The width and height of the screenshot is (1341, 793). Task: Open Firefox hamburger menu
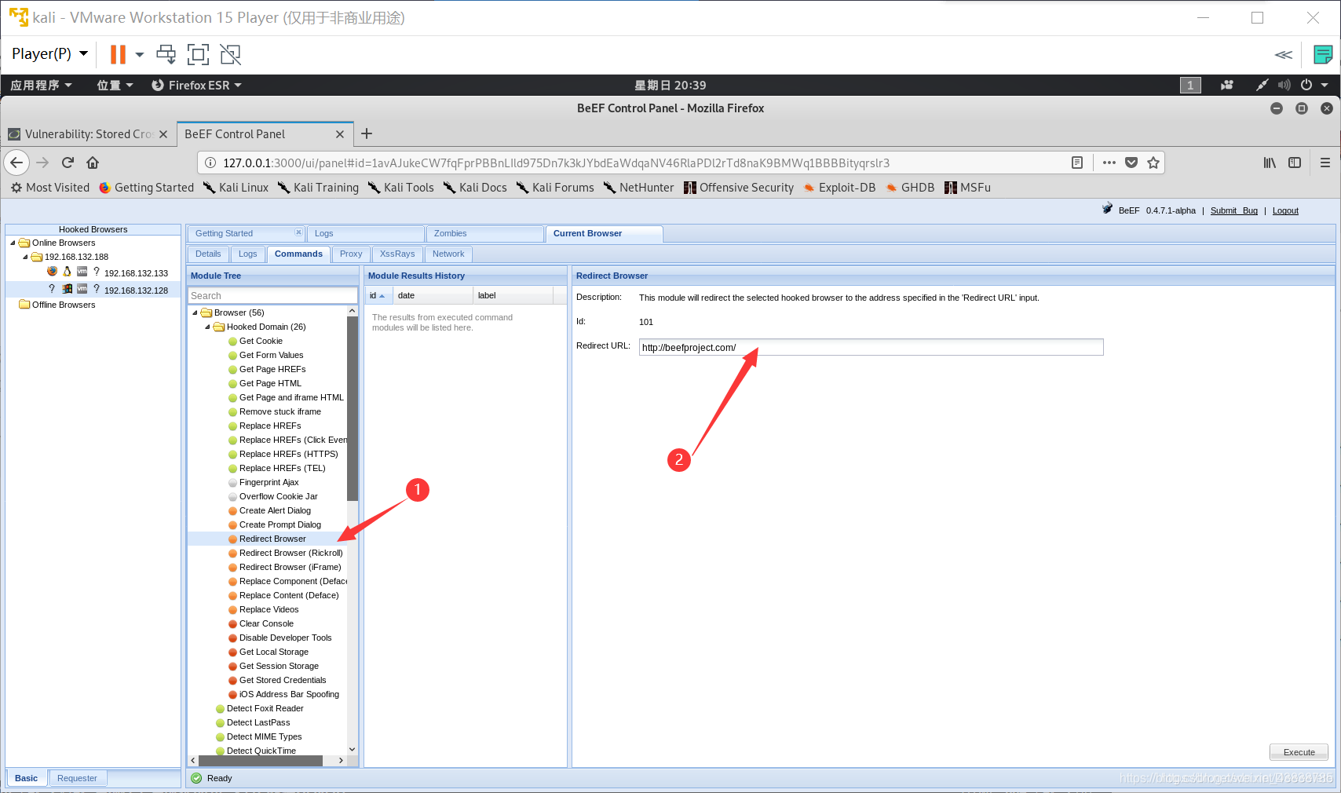pyautogui.click(x=1325, y=163)
